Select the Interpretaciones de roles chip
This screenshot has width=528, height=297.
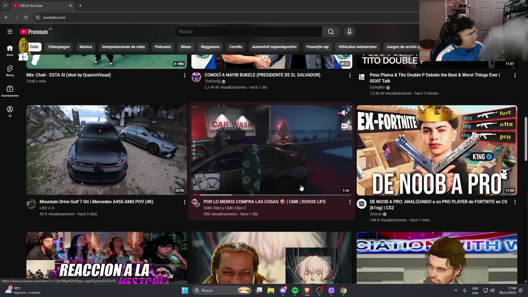point(123,47)
